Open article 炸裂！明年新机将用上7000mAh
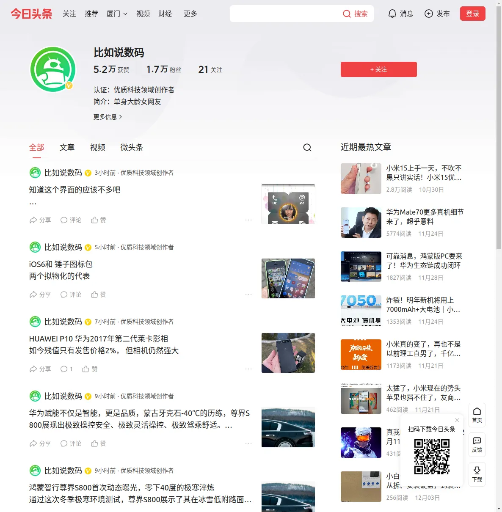The width and height of the screenshot is (502, 512). pos(423,305)
